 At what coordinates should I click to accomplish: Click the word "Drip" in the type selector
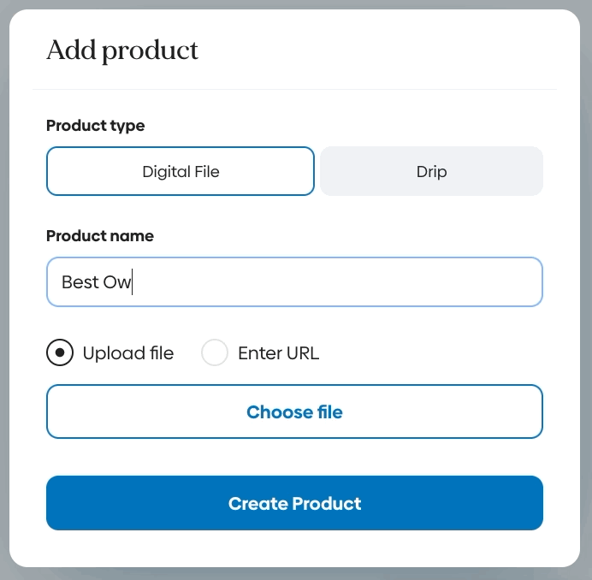[431, 171]
